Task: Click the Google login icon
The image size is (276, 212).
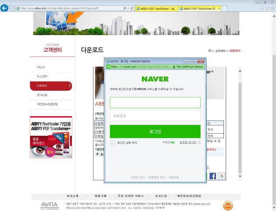Action: [x=222, y=176]
